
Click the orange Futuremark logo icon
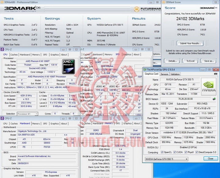click(136, 9)
